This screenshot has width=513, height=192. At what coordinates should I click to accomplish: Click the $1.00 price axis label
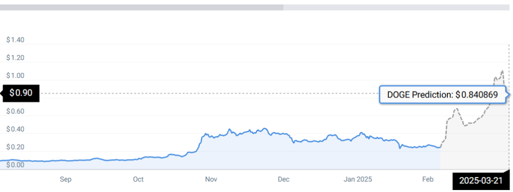pos(16,76)
